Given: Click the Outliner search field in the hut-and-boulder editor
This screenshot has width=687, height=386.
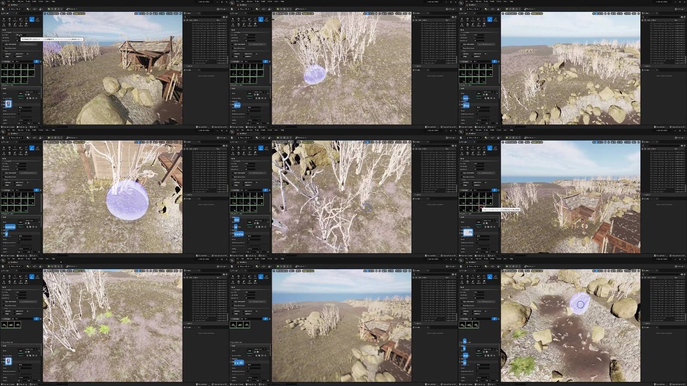Looking at the screenshot, I should tap(204, 17).
